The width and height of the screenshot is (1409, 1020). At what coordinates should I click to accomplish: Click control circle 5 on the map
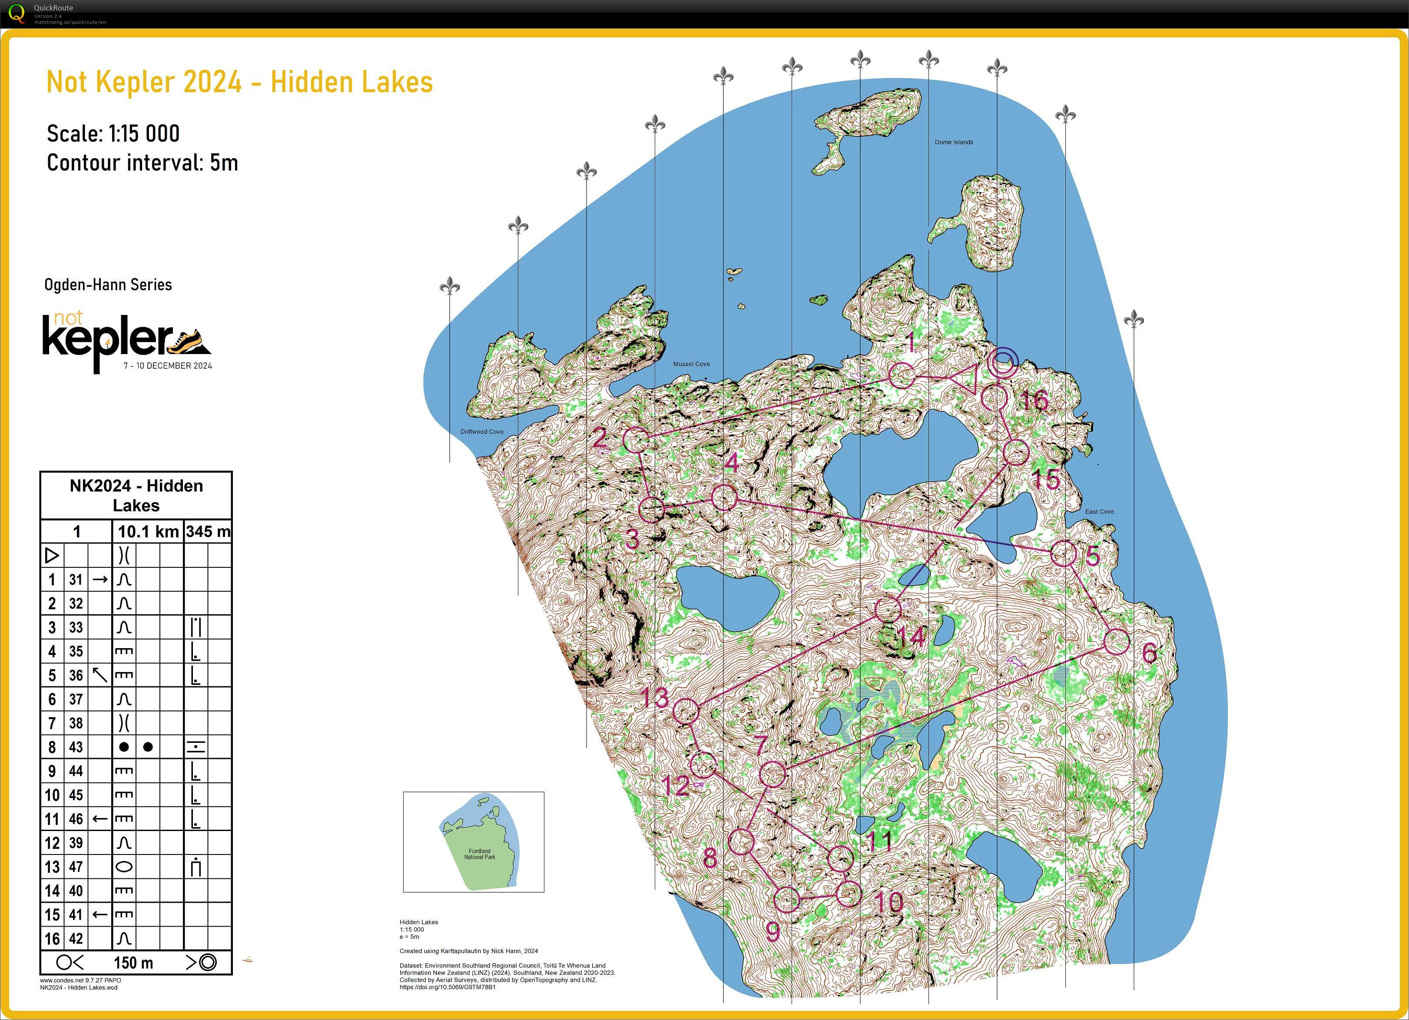(1063, 553)
